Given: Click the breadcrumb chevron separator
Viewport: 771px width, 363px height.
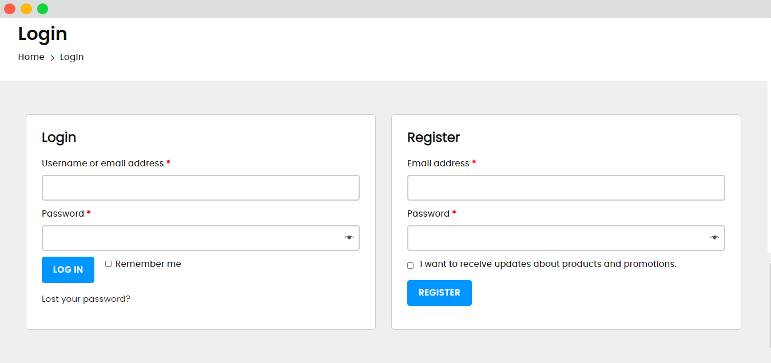Looking at the screenshot, I should (x=52, y=58).
